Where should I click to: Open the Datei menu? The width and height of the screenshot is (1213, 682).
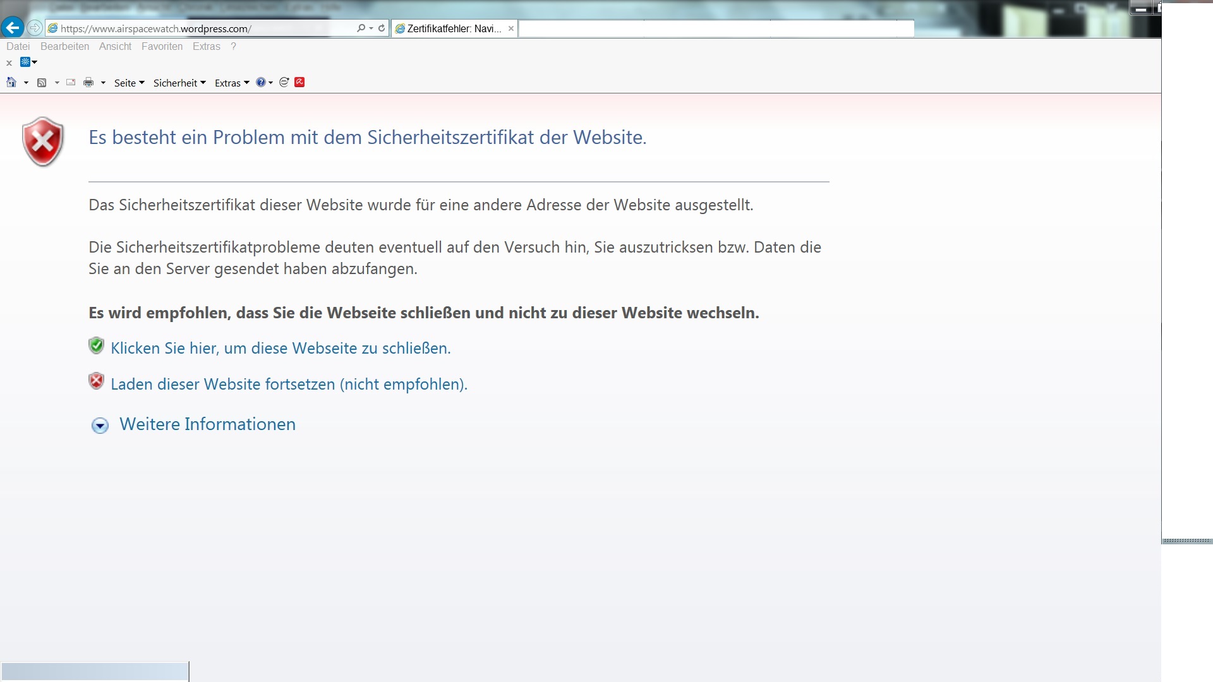18,47
